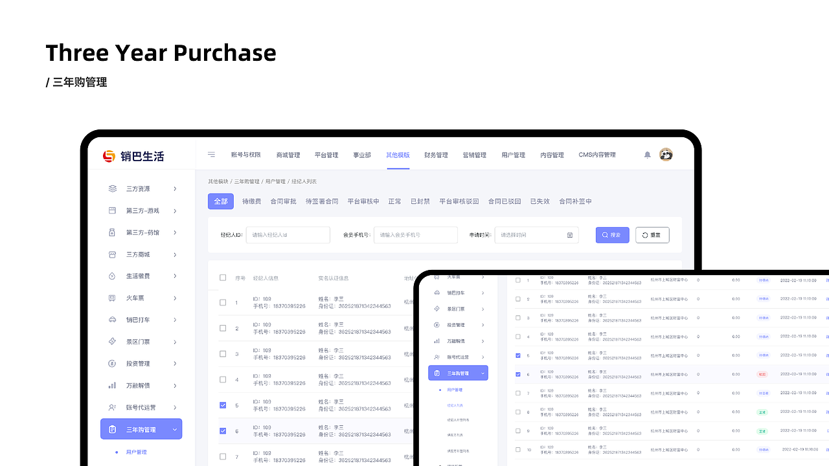Check row 3 checkbox in main window
The width and height of the screenshot is (829, 466).
223,354
